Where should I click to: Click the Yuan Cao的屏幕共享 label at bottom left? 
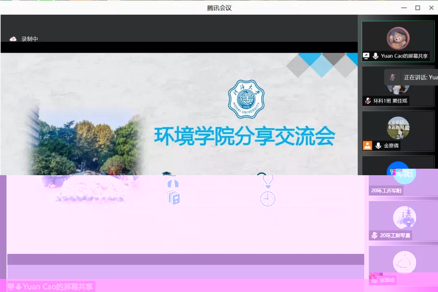58,287
